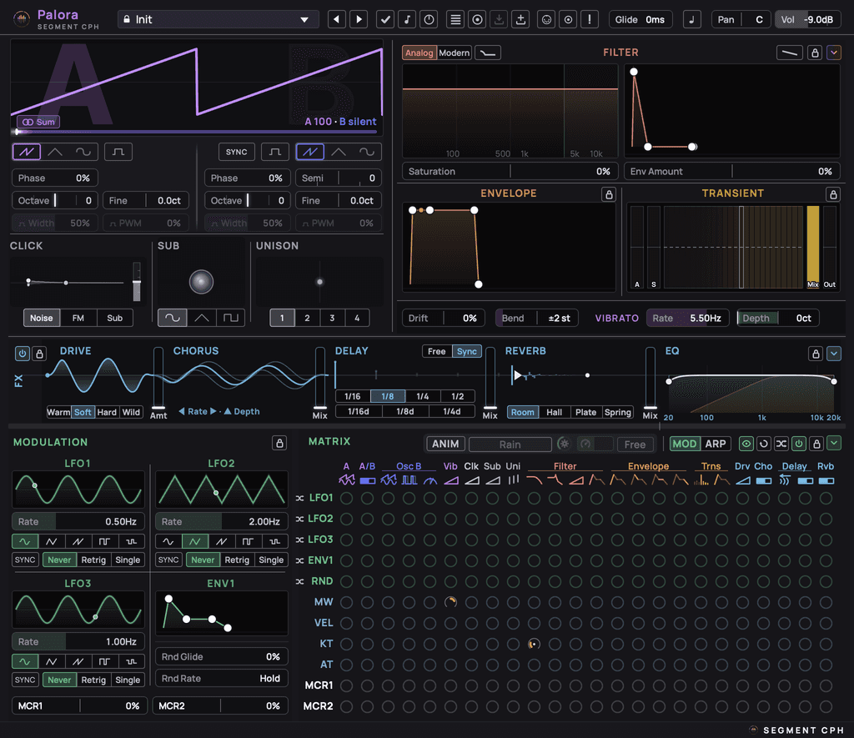Click the LFO1 to A matrix cell

point(346,498)
